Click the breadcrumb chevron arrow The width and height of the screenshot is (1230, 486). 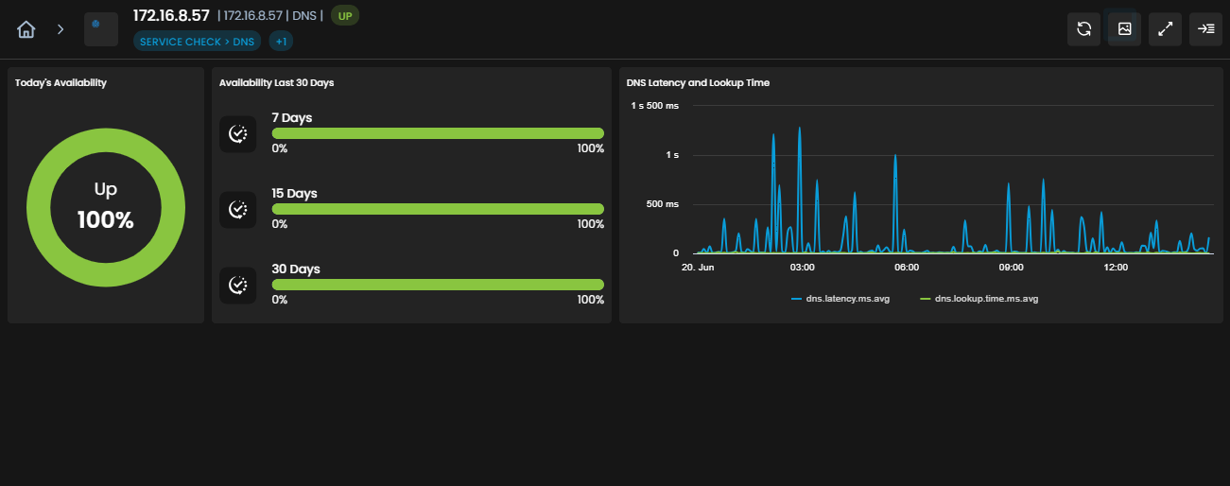[61, 29]
